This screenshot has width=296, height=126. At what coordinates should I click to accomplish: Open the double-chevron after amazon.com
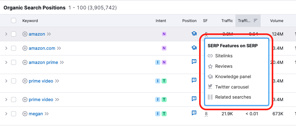[x=59, y=48]
